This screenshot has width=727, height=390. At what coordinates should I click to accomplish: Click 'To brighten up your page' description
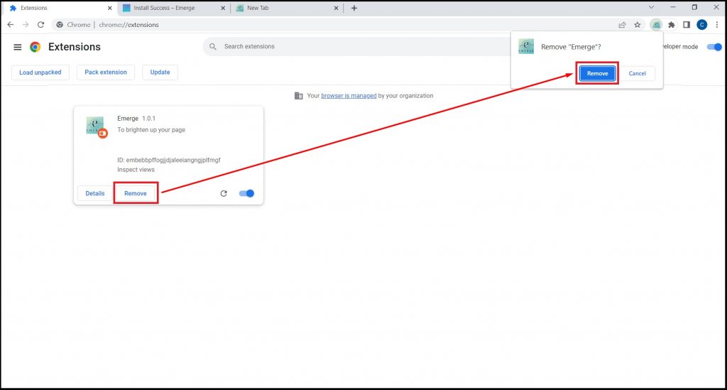pos(151,130)
